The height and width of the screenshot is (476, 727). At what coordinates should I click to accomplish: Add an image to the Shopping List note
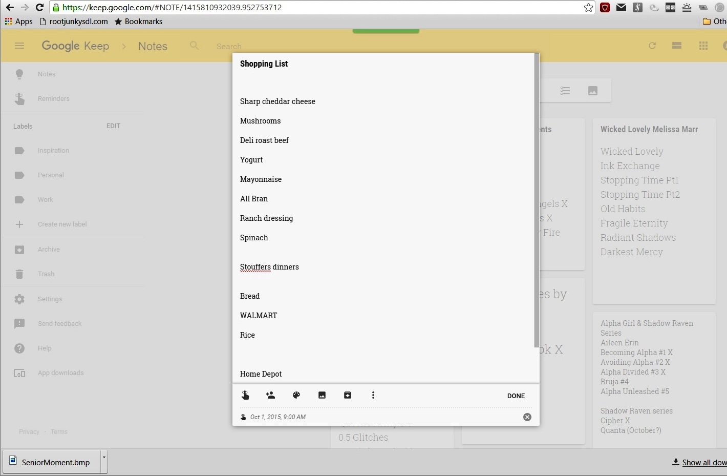tap(322, 395)
